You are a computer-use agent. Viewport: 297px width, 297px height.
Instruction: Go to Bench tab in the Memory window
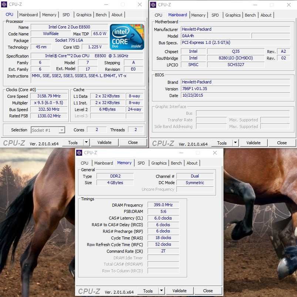[x=176, y=163]
